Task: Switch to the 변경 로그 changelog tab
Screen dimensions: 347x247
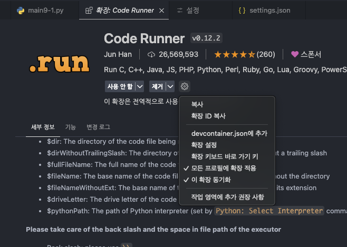Action: point(98,127)
